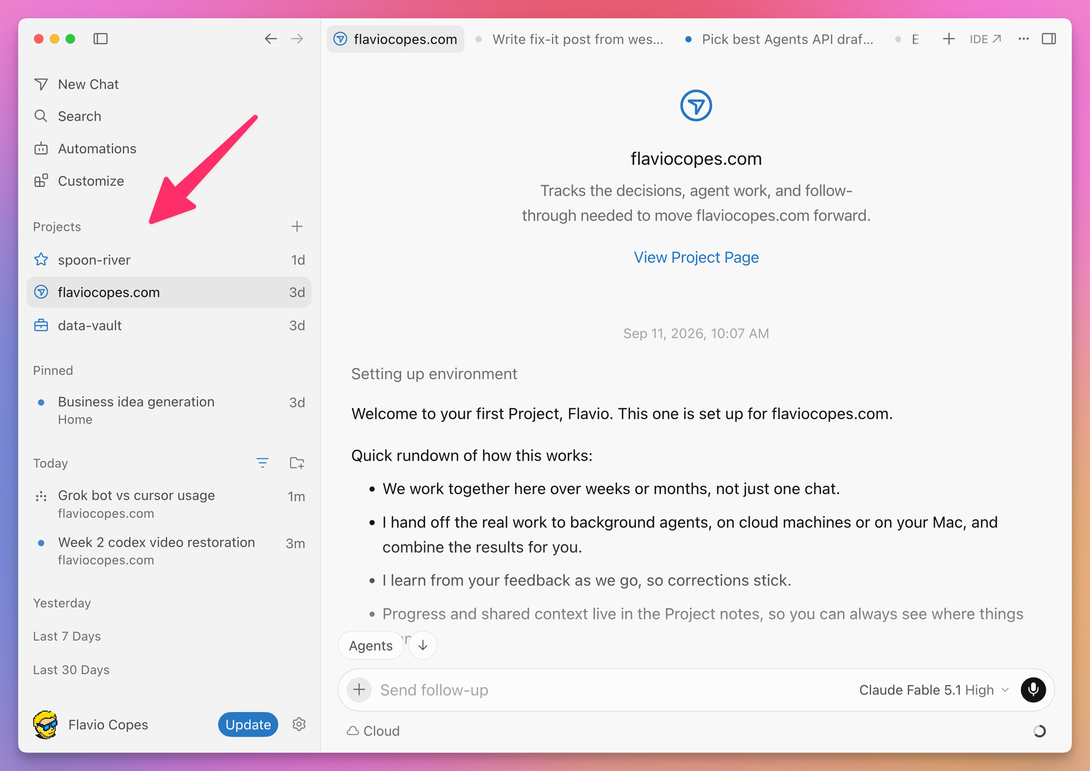Click the Agents pill button
This screenshot has height=771, width=1090.
click(x=371, y=645)
